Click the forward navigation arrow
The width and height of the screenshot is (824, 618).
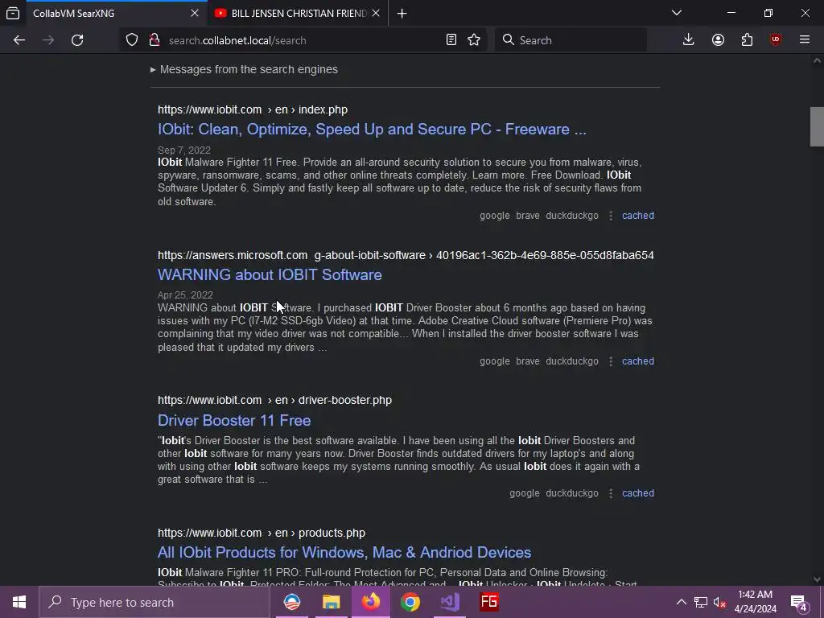tap(48, 40)
